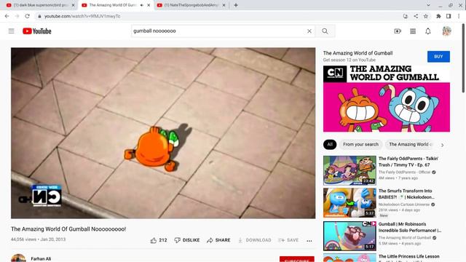The height and width of the screenshot is (262, 466).
Task: Open The Smurfs Transform Into BABIES title
Action: pos(406,194)
